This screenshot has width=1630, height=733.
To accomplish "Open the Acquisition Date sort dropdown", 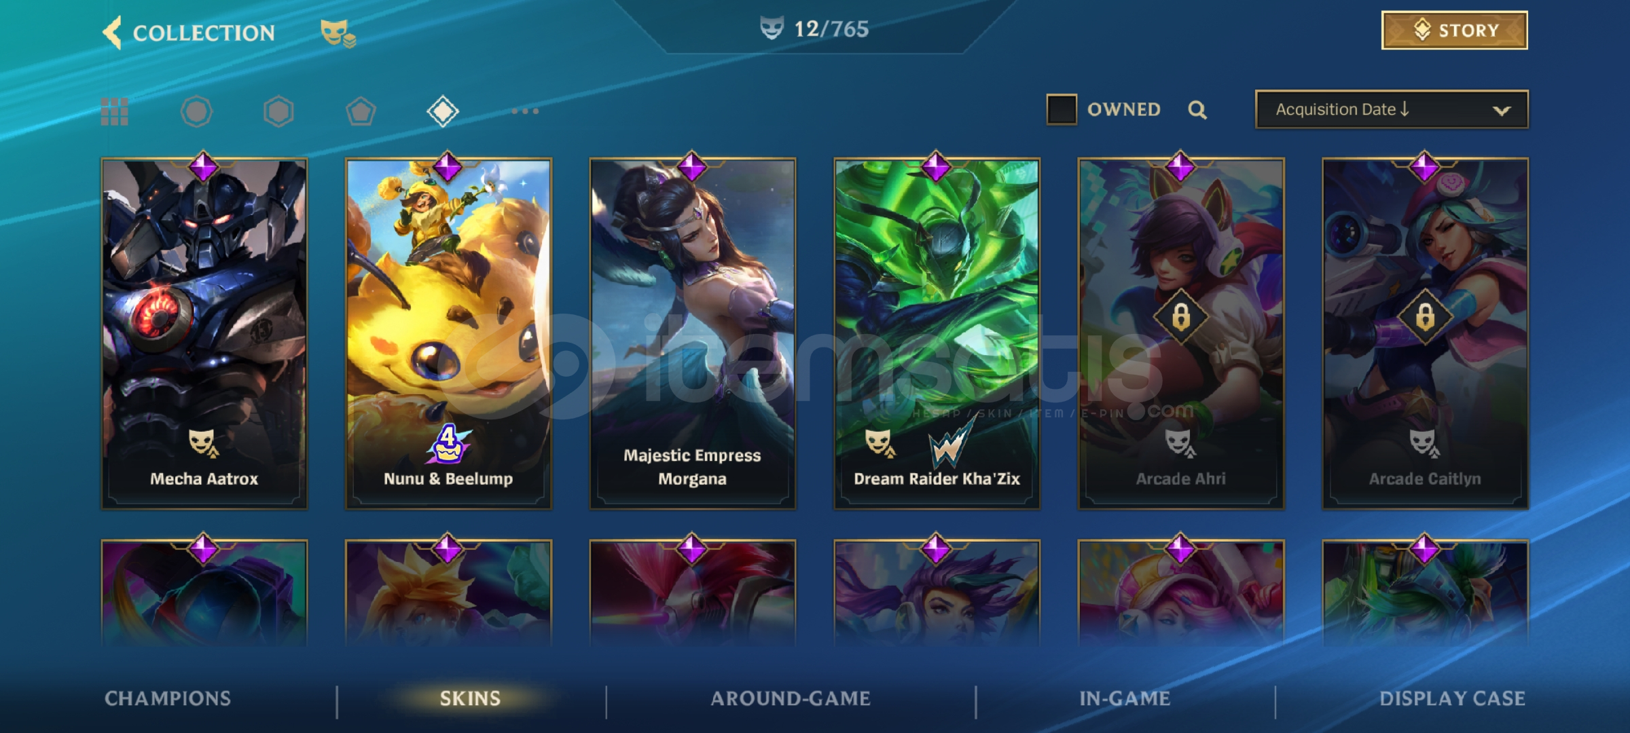I will click(1392, 109).
